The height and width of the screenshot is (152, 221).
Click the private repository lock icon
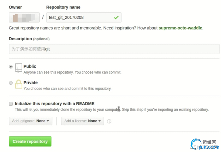pyautogui.click(x=18, y=84)
